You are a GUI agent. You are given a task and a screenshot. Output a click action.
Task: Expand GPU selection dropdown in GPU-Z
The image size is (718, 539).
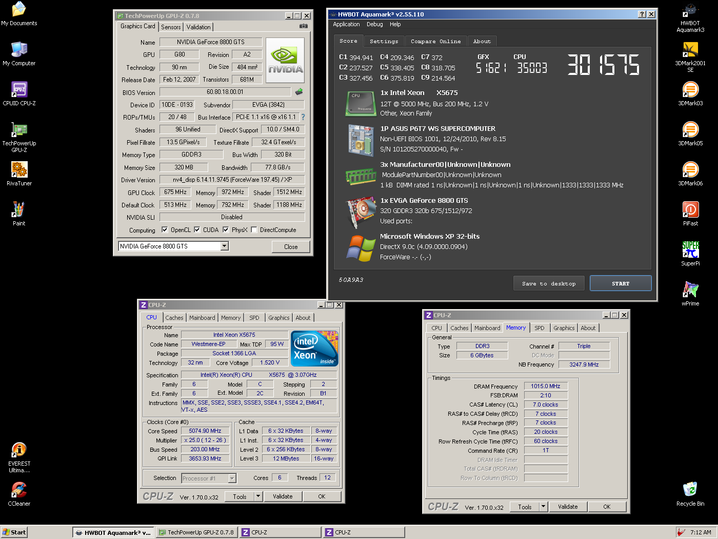point(224,246)
